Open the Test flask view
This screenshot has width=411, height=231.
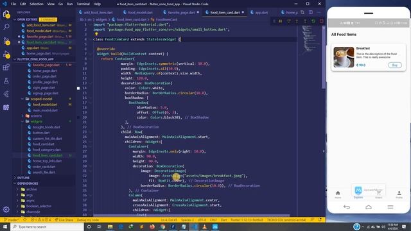click(6, 81)
